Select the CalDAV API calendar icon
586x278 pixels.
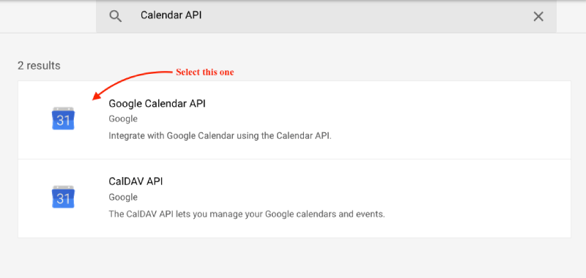63,197
